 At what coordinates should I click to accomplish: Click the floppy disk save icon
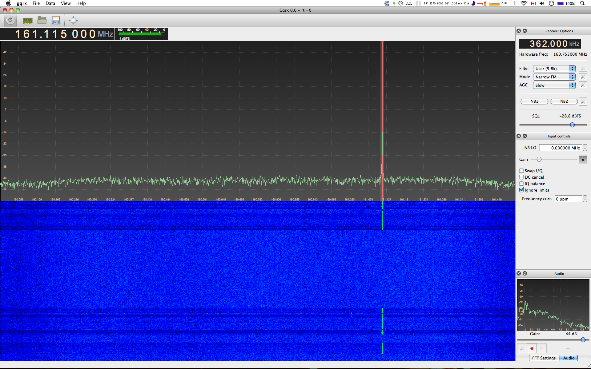56,20
